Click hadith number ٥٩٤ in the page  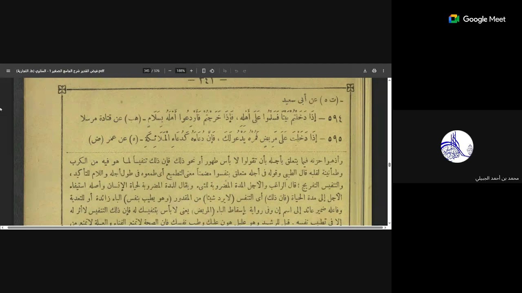click(x=335, y=118)
